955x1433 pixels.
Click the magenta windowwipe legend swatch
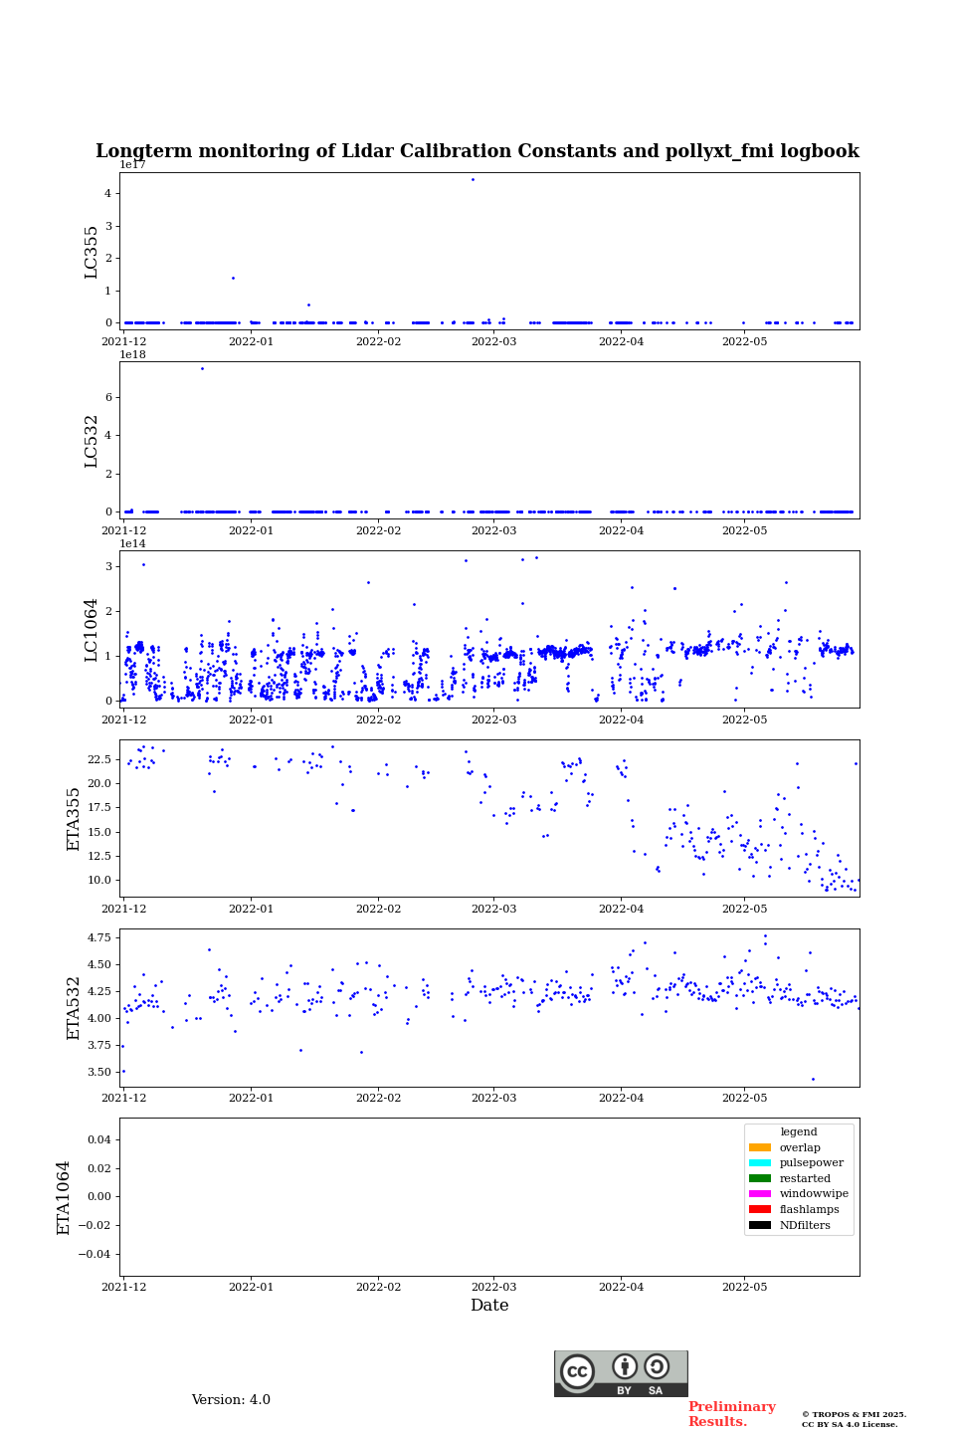pos(760,1194)
